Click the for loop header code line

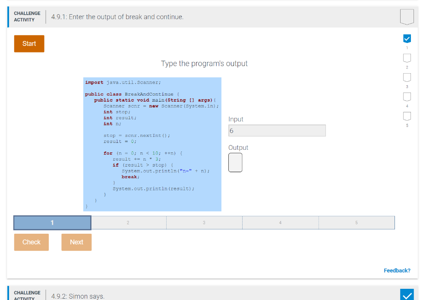click(x=143, y=153)
